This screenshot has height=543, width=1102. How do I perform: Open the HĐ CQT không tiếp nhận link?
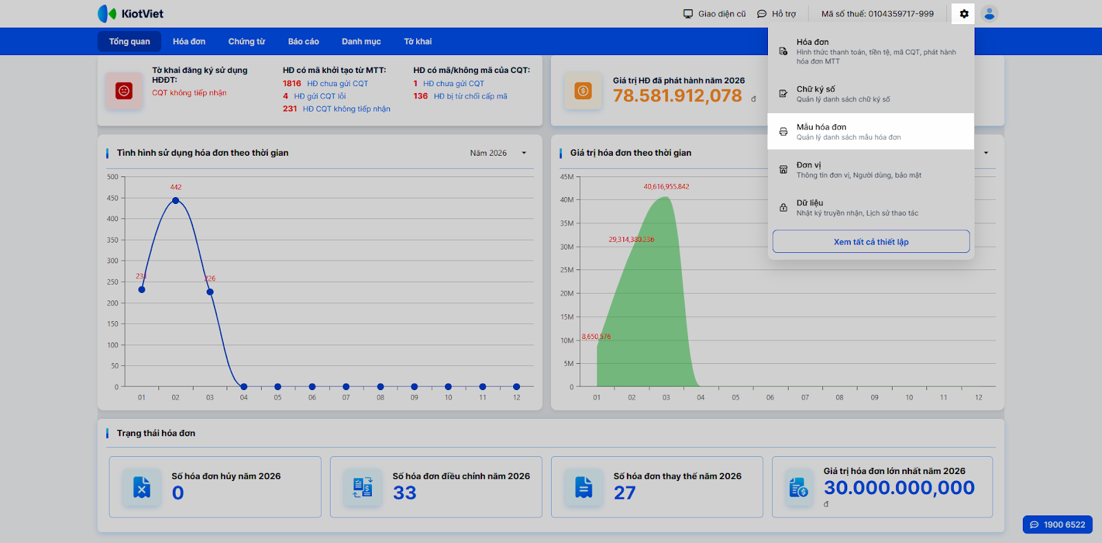pos(346,109)
